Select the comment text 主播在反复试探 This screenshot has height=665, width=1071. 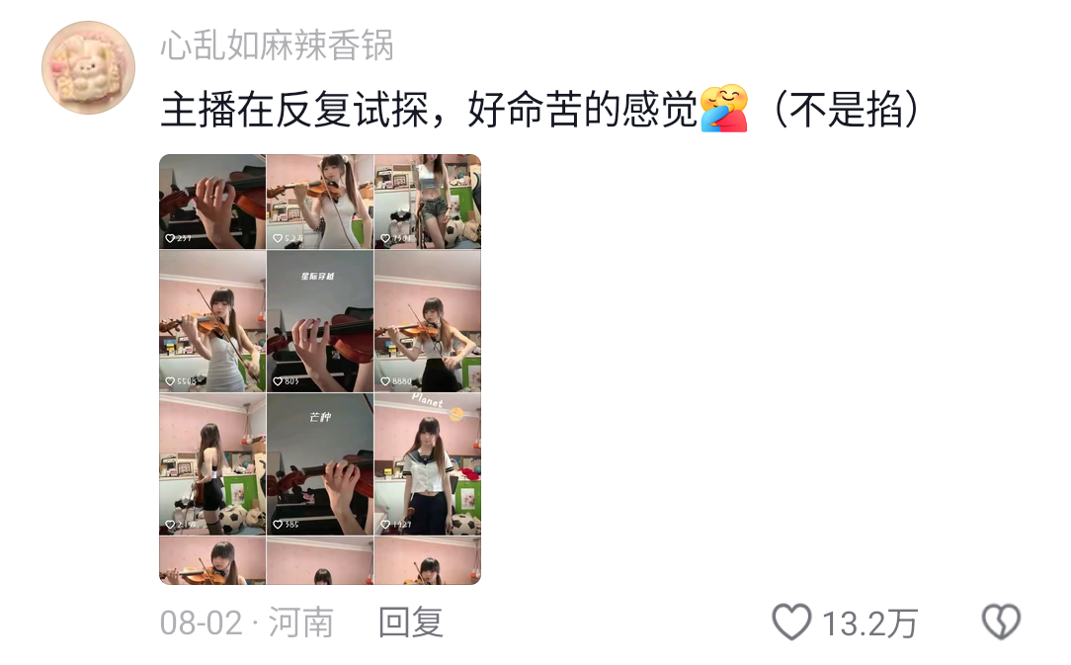pyautogui.click(x=294, y=110)
